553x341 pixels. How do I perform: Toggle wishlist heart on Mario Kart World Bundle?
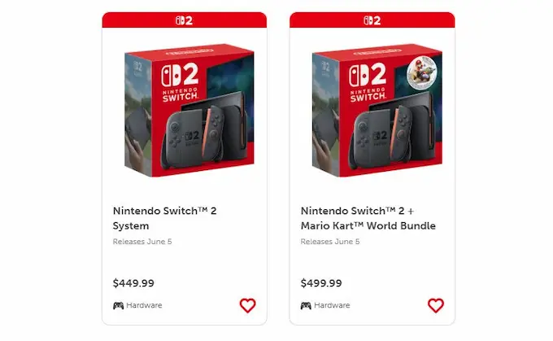[436, 305]
